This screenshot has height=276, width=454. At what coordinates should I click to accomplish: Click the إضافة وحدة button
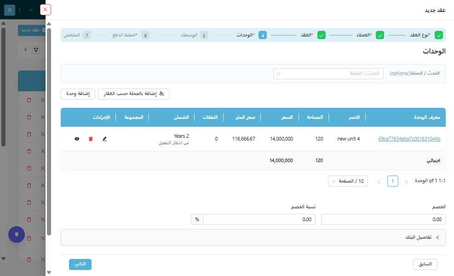78,94
